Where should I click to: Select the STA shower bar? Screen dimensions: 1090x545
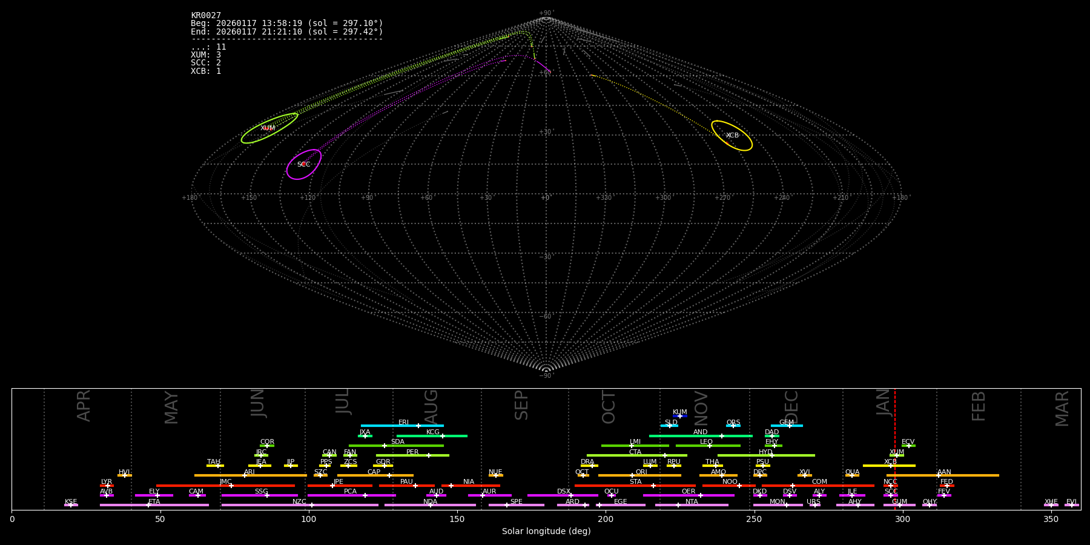coord(635,486)
